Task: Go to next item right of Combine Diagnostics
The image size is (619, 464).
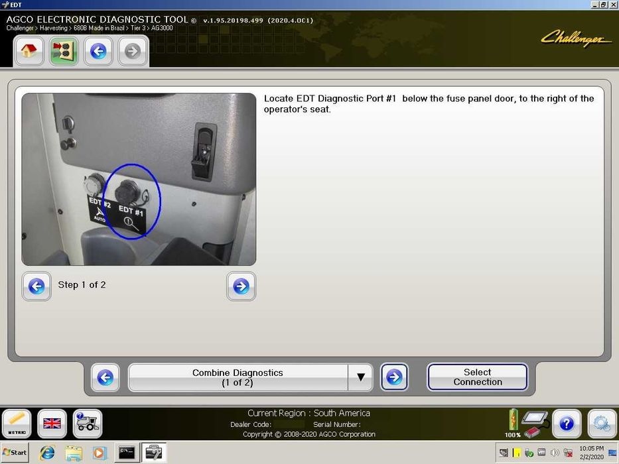Action: 394,378
